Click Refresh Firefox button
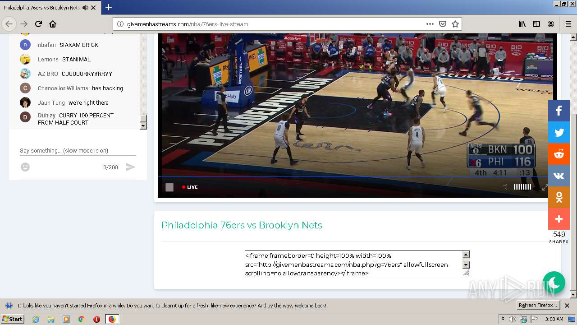The image size is (577, 325). [538, 305]
